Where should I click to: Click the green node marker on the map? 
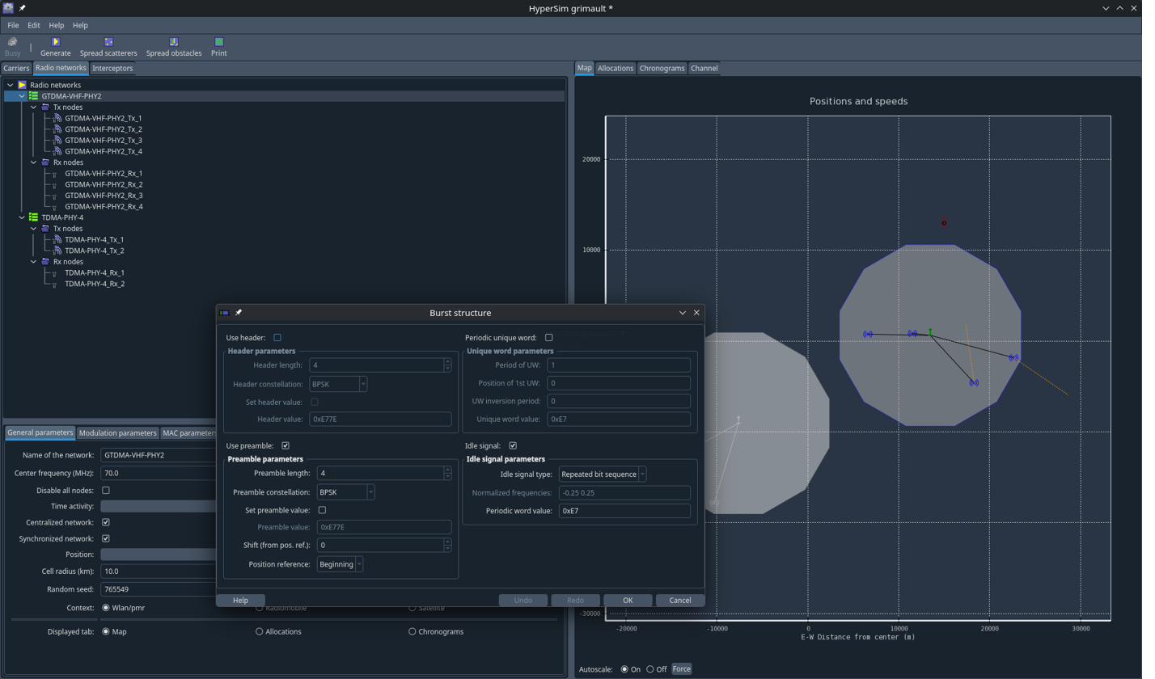point(931,332)
